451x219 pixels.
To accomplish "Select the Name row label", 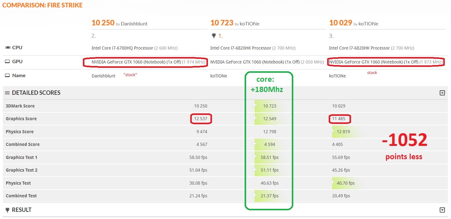I will tap(19, 76).
